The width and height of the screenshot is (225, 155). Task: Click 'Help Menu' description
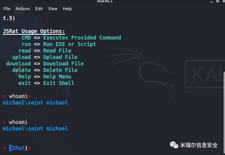pos(57,77)
